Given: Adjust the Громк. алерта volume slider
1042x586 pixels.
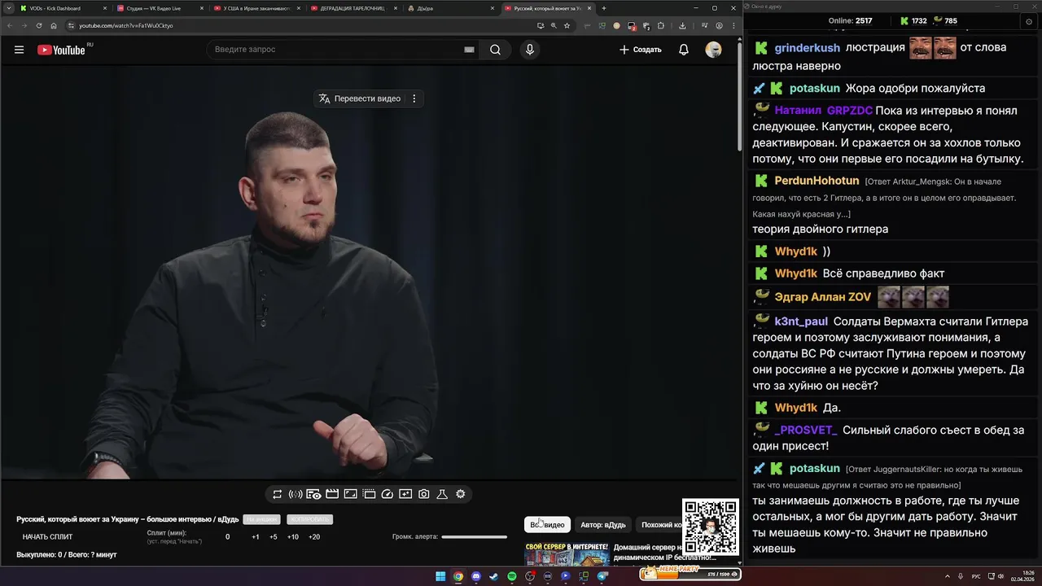Looking at the screenshot, I should (x=474, y=536).
